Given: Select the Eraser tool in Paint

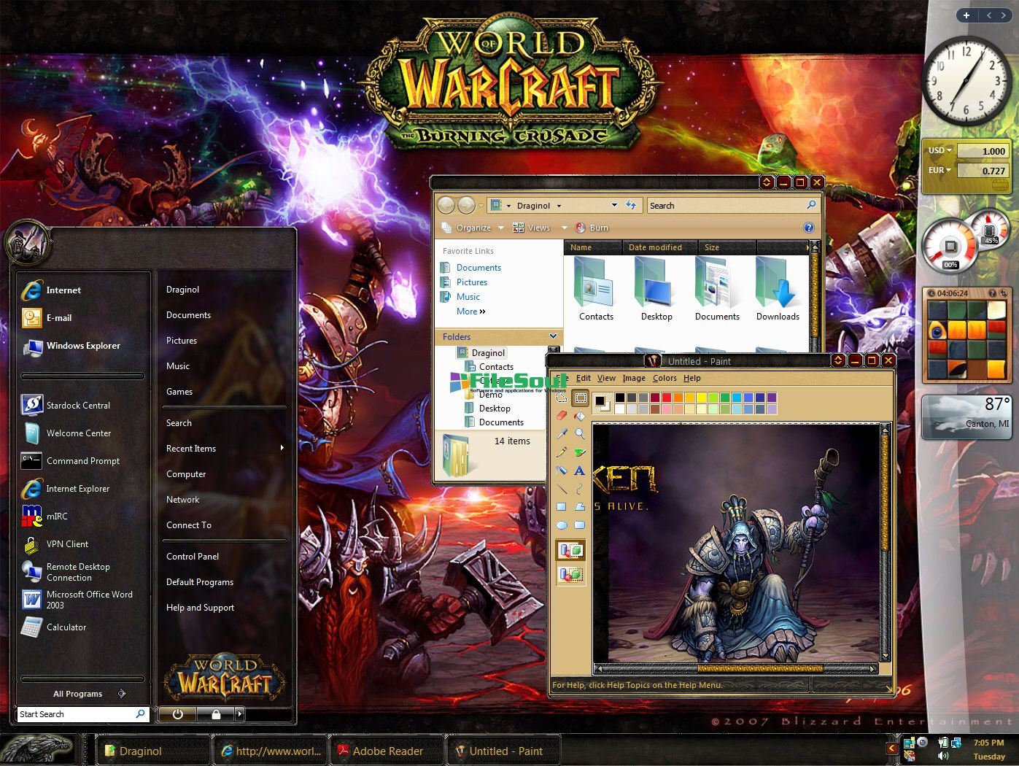Looking at the screenshot, I should click(562, 416).
